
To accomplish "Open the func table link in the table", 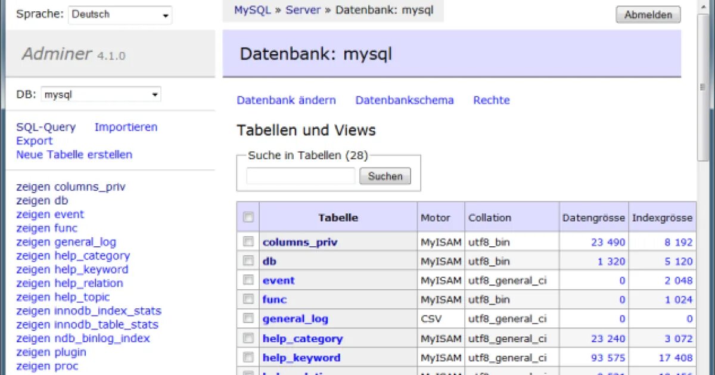I will click(x=274, y=299).
